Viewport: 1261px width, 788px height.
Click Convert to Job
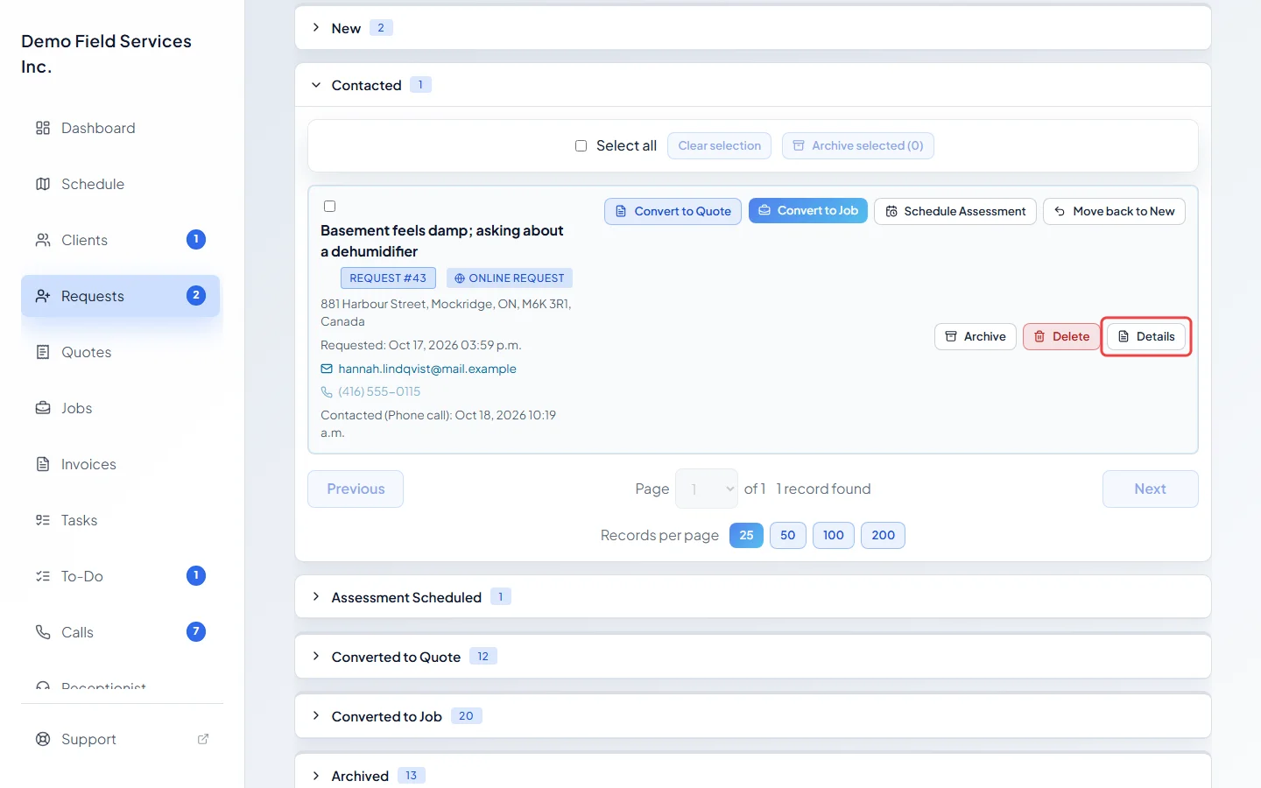pos(808,210)
